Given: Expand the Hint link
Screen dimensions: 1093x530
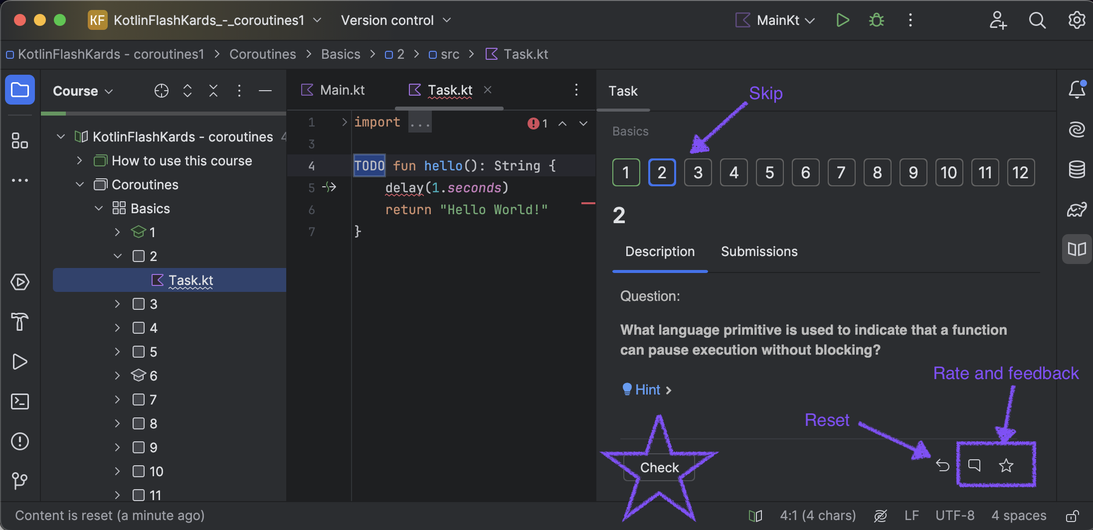Looking at the screenshot, I should coord(647,390).
